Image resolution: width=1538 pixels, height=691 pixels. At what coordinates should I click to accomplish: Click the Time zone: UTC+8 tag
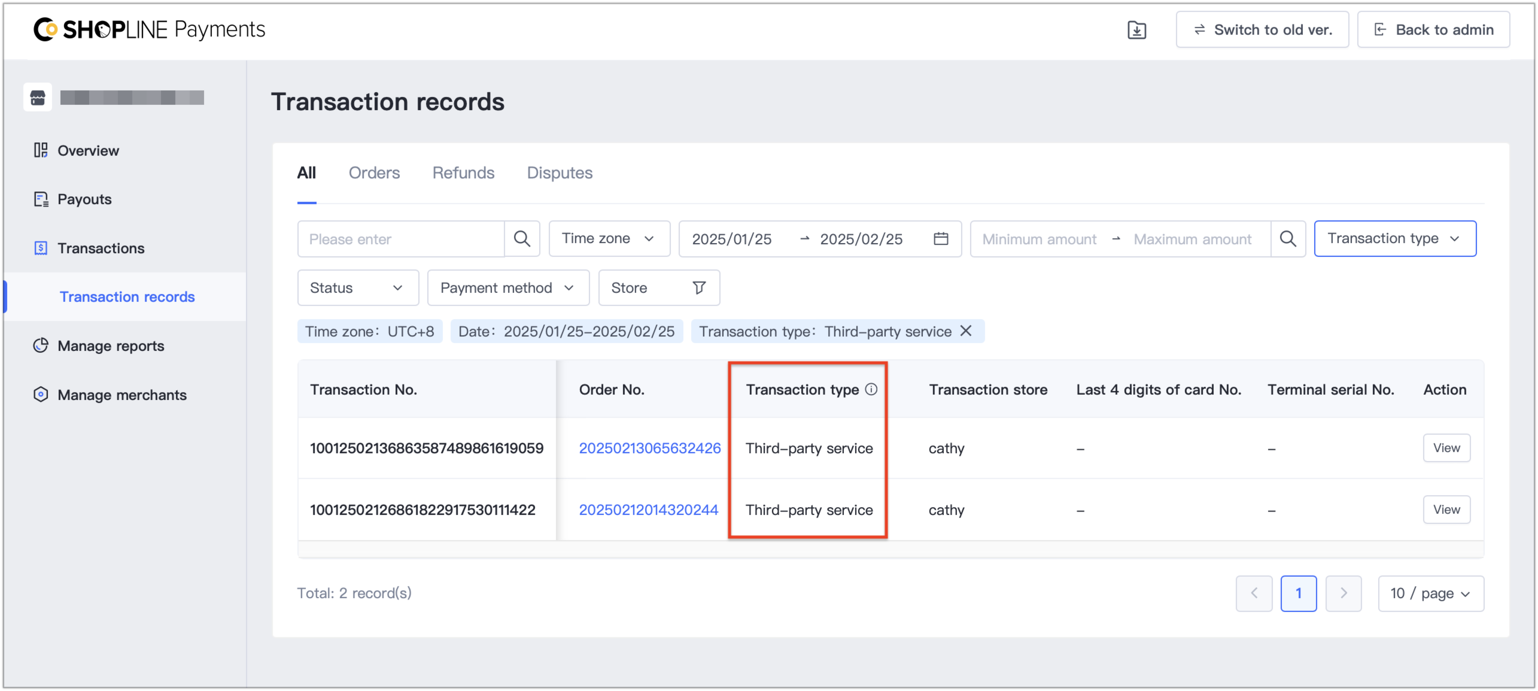(370, 331)
